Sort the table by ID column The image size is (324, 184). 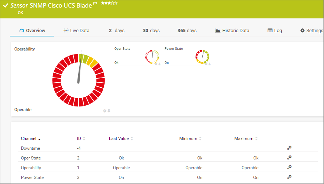pyautogui.click(x=81, y=139)
